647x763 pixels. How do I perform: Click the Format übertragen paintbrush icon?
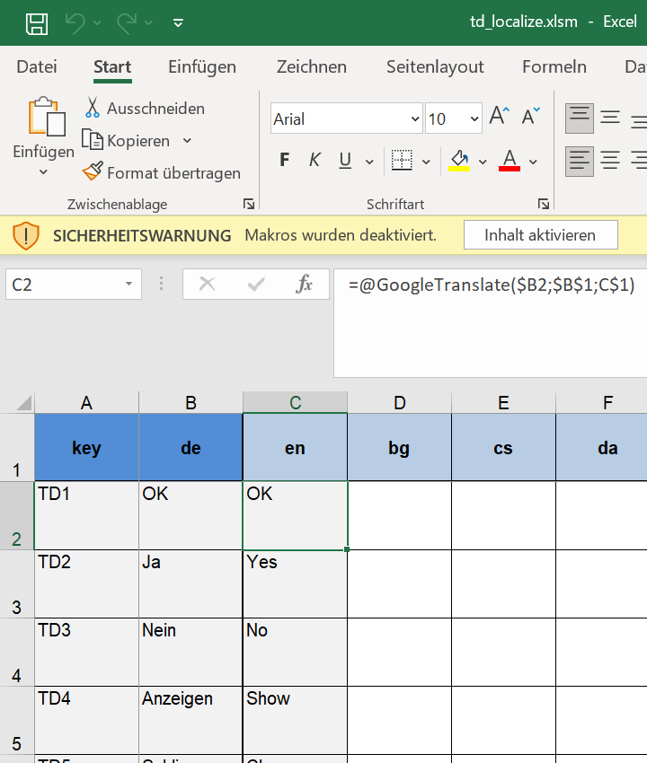point(93,171)
